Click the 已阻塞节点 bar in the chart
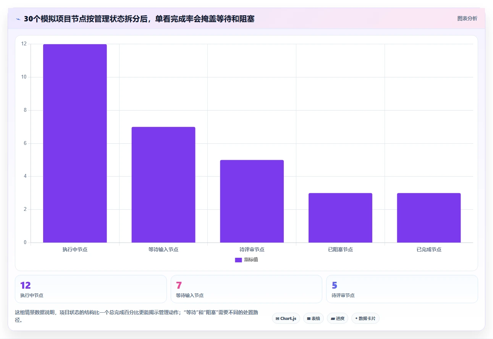This screenshot has height=339, width=493. 340,218
